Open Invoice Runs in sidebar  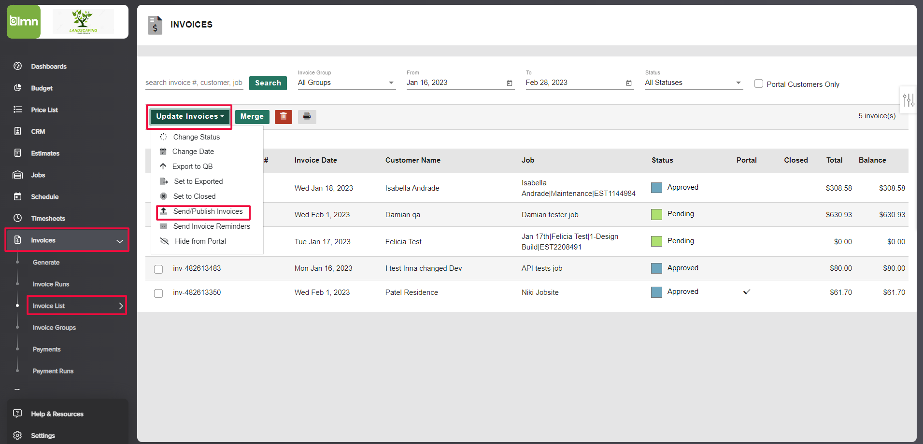click(51, 284)
